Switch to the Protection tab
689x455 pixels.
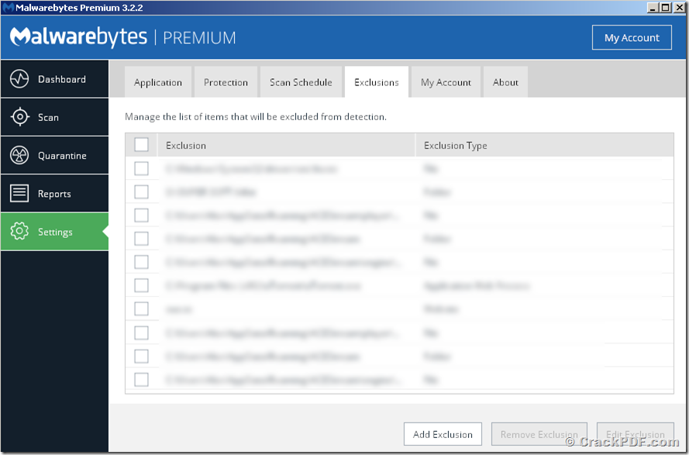(226, 82)
